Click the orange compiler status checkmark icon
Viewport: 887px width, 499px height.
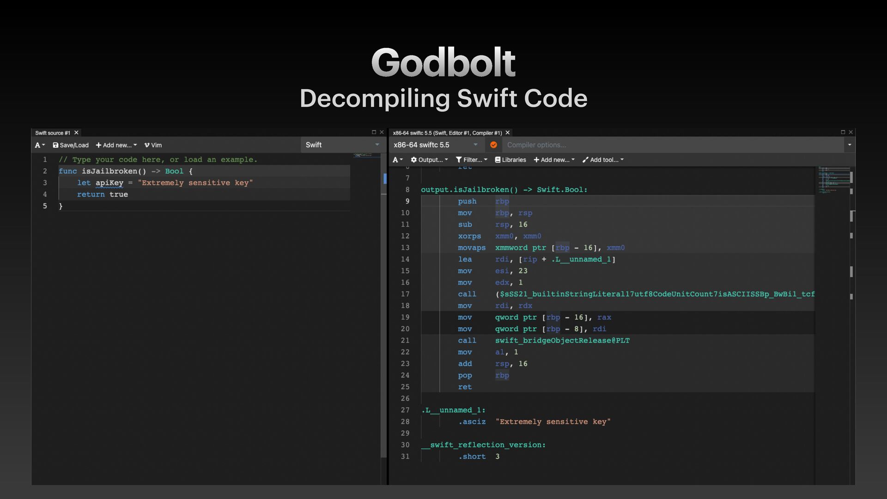(x=493, y=145)
